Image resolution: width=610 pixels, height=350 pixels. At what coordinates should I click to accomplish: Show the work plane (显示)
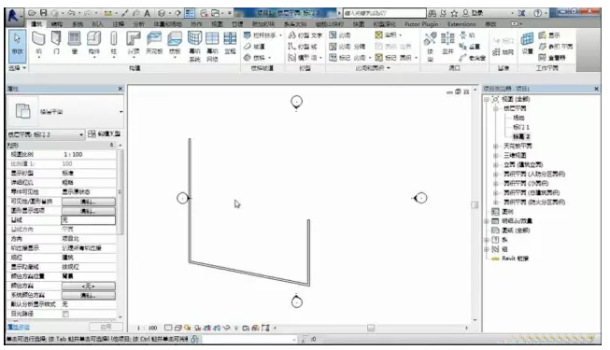pos(549,35)
